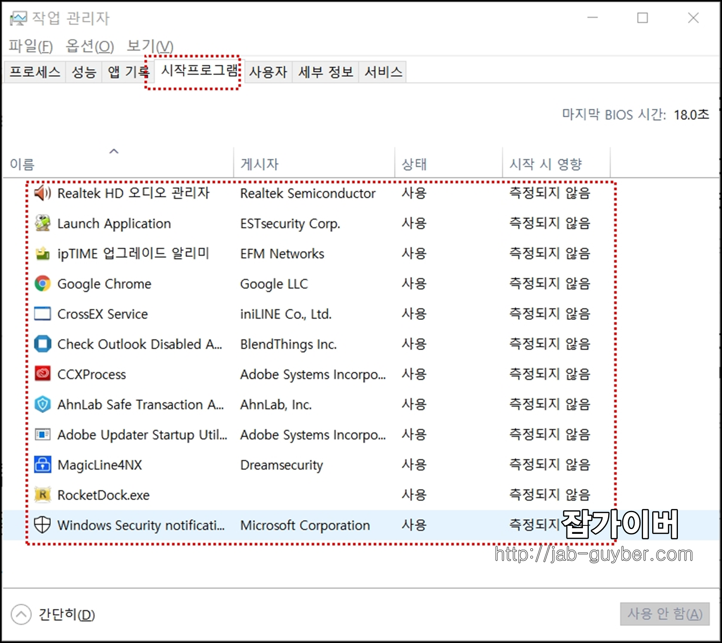Select the Check Outlook Disabled A... row name

coord(140,344)
